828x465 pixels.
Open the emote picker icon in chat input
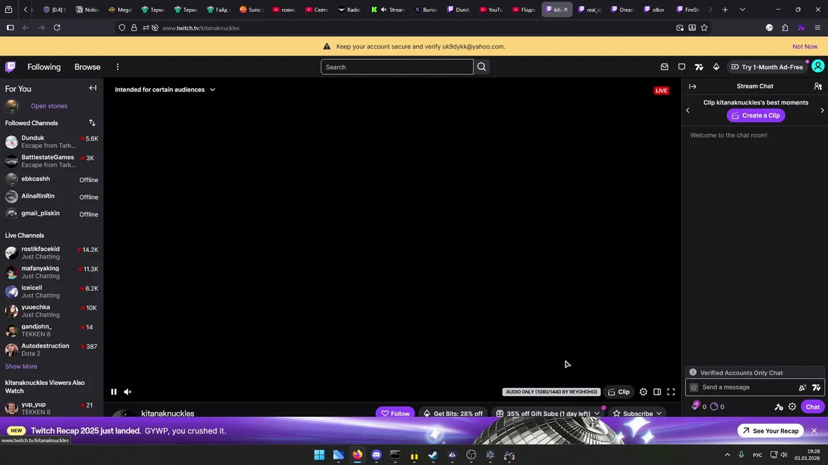pos(803,387)
